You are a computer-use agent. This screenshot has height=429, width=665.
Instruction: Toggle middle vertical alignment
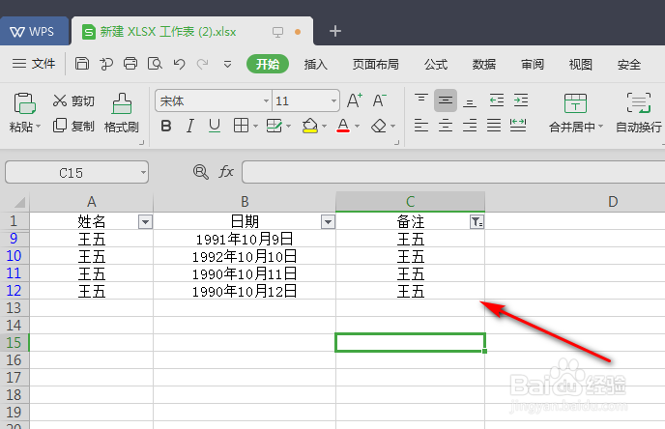(446, 100)
